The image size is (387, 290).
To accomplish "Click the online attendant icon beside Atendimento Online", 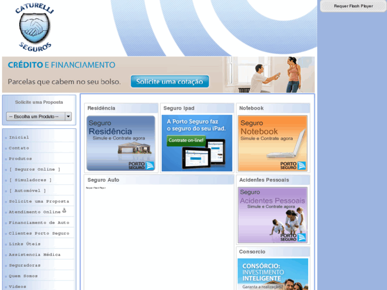I will pos(64,210).
